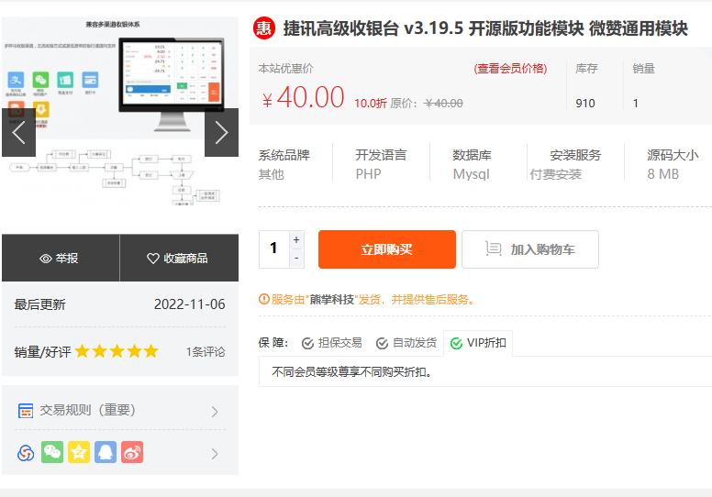This screenshot has height=497, width=712.
Task: Click the trading rules list icon
Action: (26, 410)
